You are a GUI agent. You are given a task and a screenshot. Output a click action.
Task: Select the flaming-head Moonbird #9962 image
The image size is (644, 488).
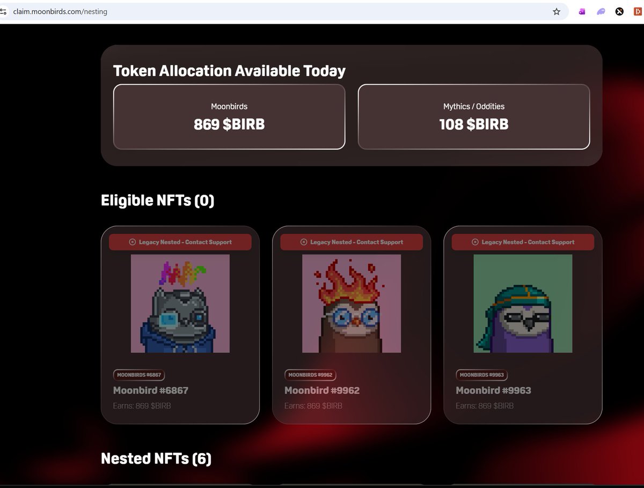tap(352, 304)
